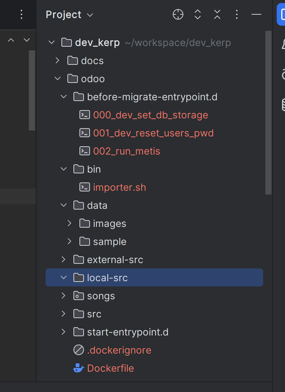Screen dimensions: 285x392
Task: Expand the external-src folder
Action: click(x=64, y=260)
